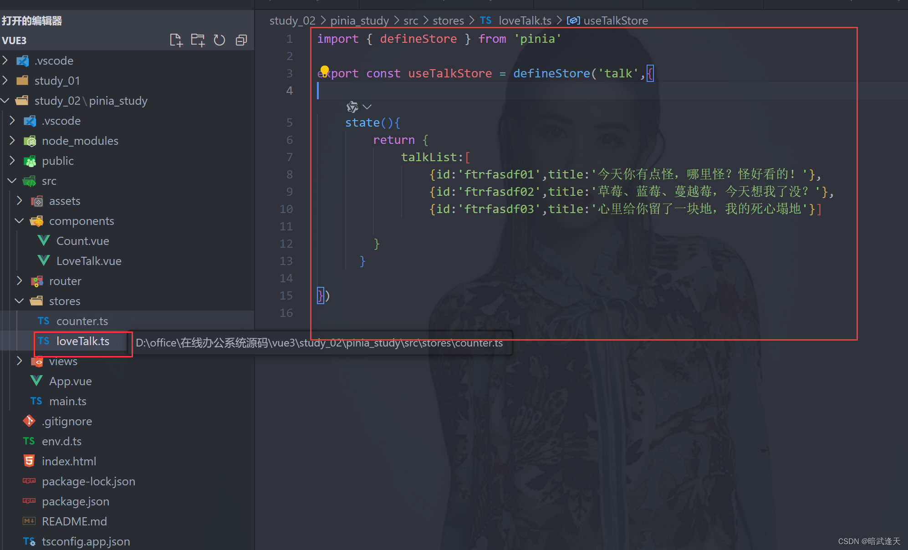Click study_02 in the breadcrumb
The width and height of the screenshot is (908, 550).
coord(292,20)
